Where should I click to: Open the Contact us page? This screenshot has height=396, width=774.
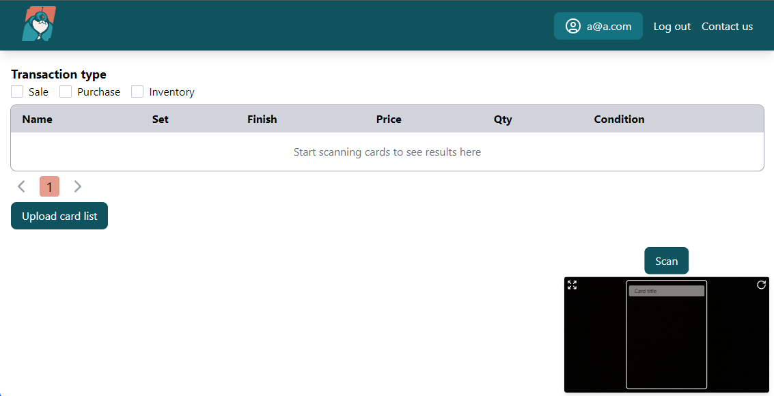727,26
